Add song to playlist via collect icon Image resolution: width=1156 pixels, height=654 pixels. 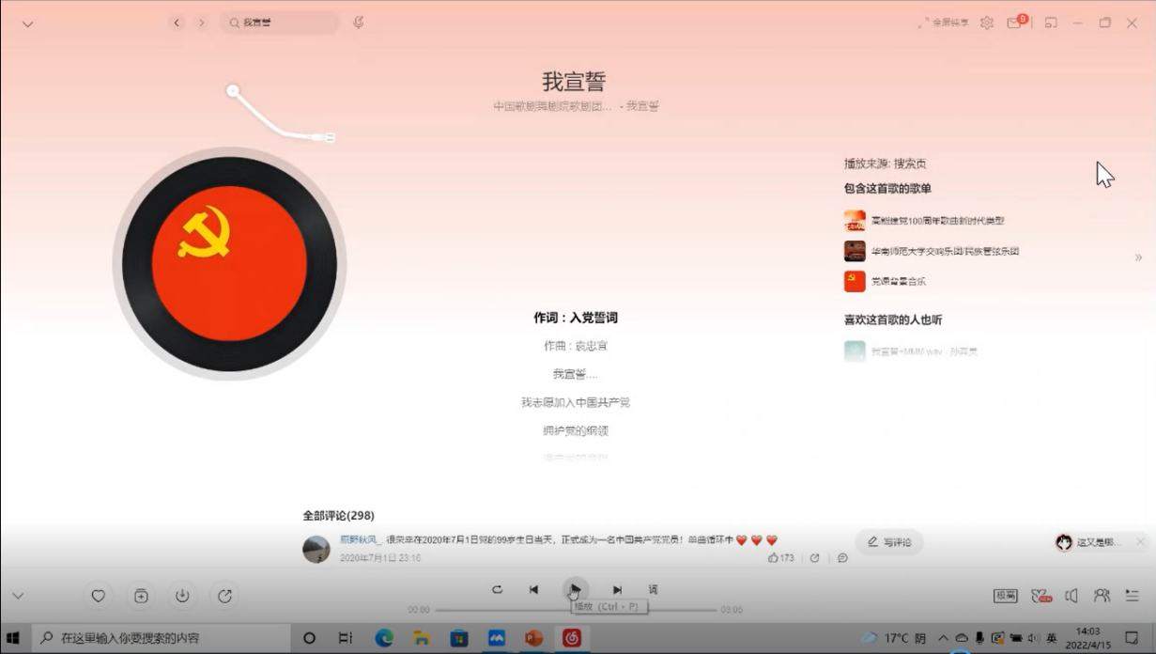[140, 596]
